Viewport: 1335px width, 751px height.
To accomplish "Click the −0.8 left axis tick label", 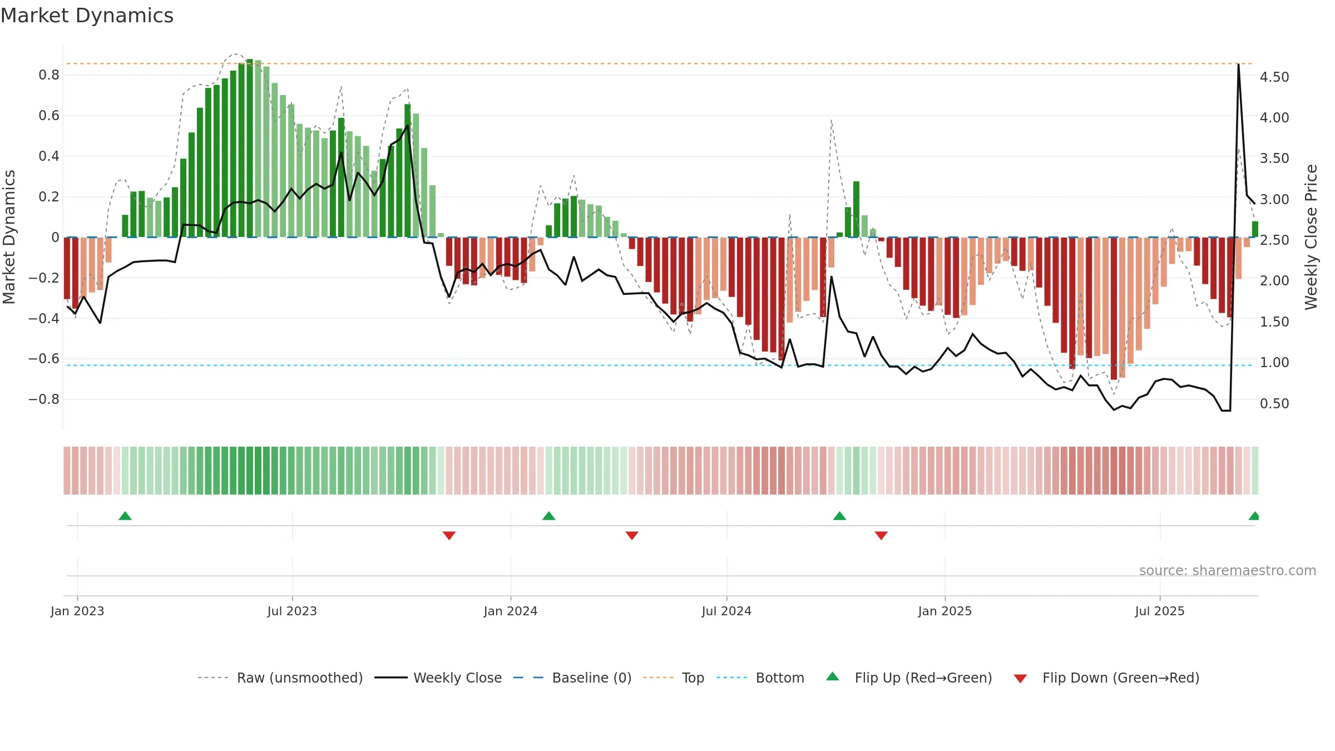I will [x=44, y=399].
